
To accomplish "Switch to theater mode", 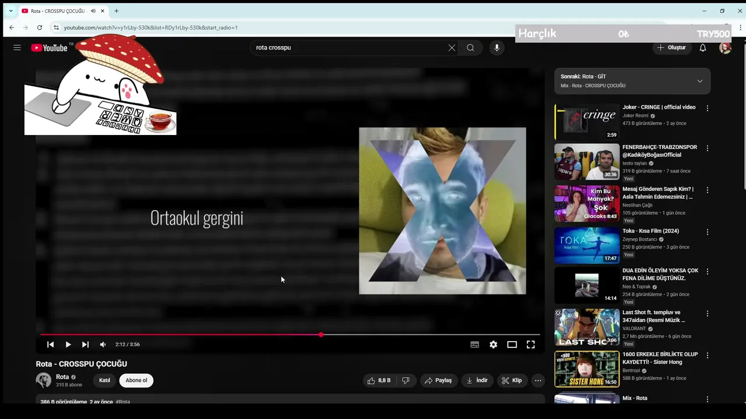I will click(x=512, y=345).
